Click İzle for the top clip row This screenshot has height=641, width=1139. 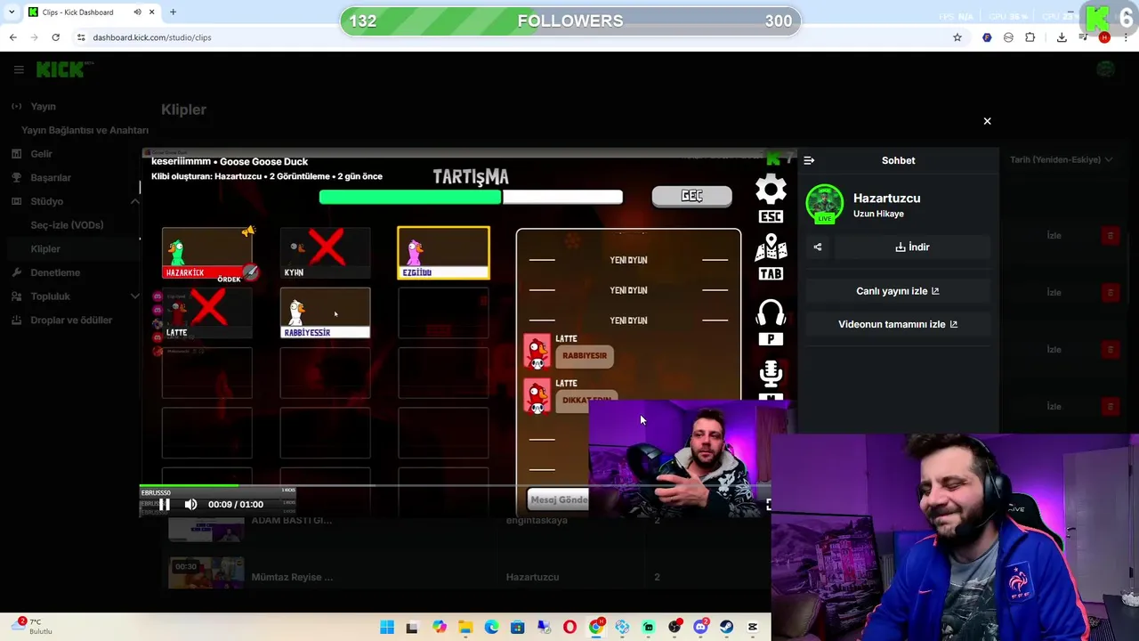click(x=1054, y=235)
